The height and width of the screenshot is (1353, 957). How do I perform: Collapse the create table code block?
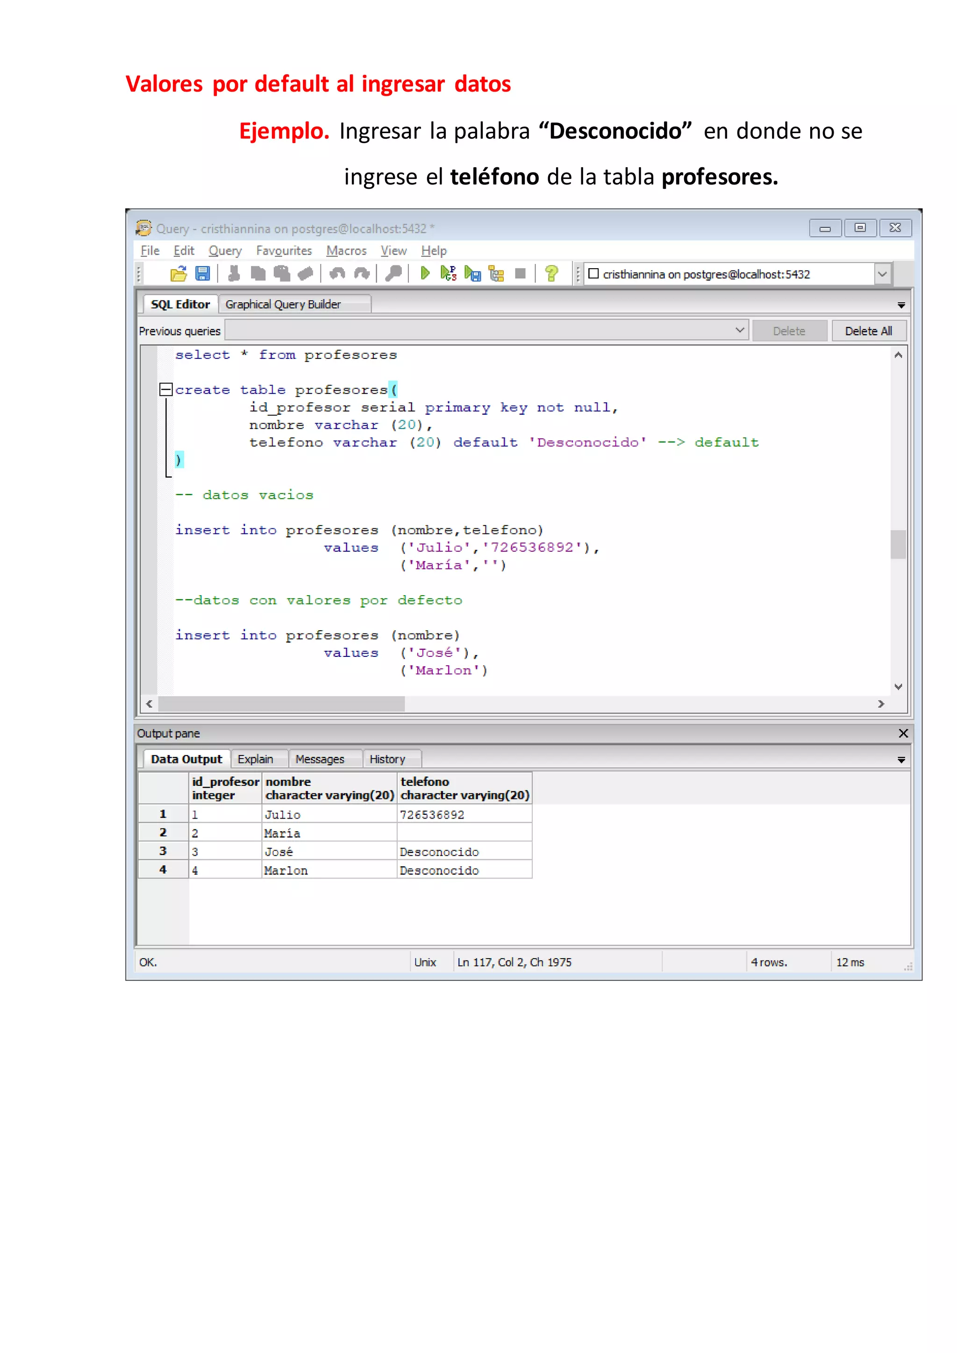pyautogui.click(x=165, y=390)
